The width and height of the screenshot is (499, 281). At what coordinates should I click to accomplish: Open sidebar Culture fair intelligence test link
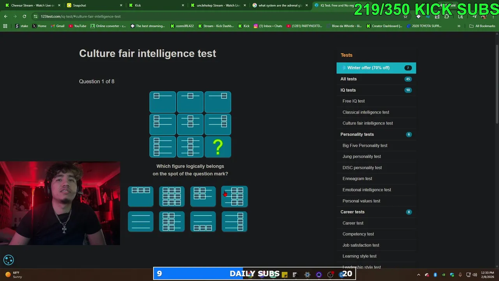pos(368,123)
